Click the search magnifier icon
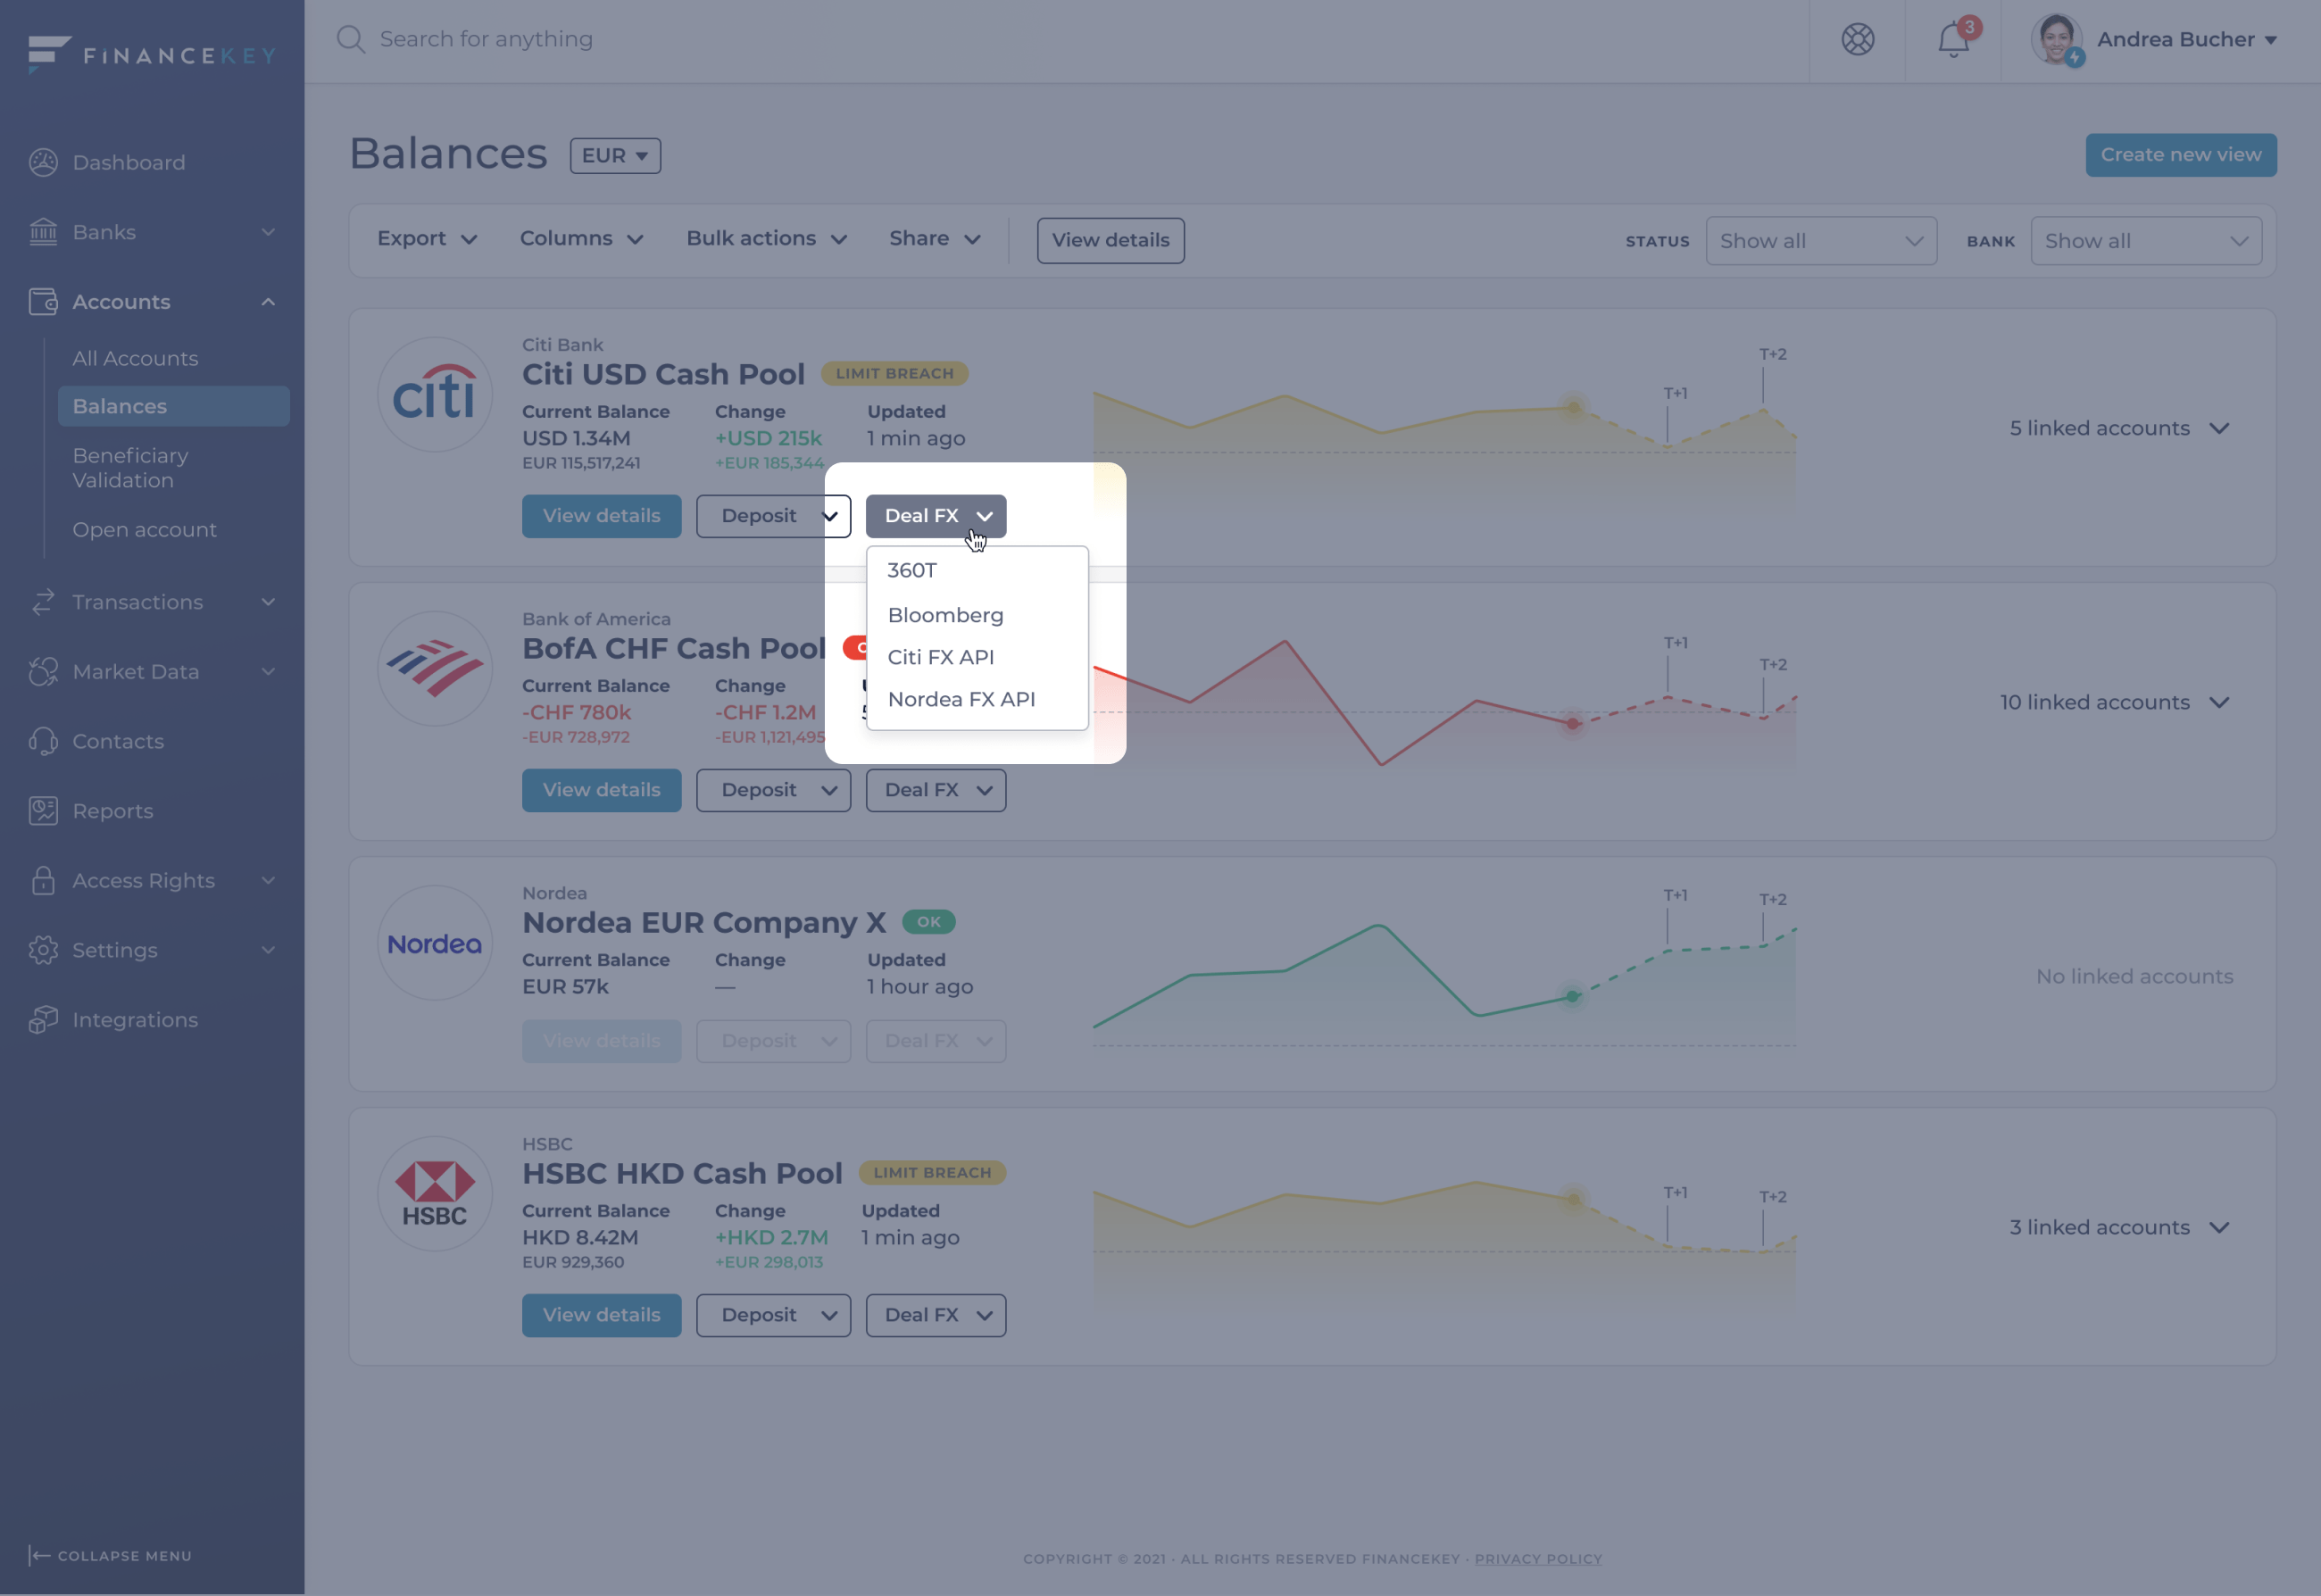 coord(350,39)
